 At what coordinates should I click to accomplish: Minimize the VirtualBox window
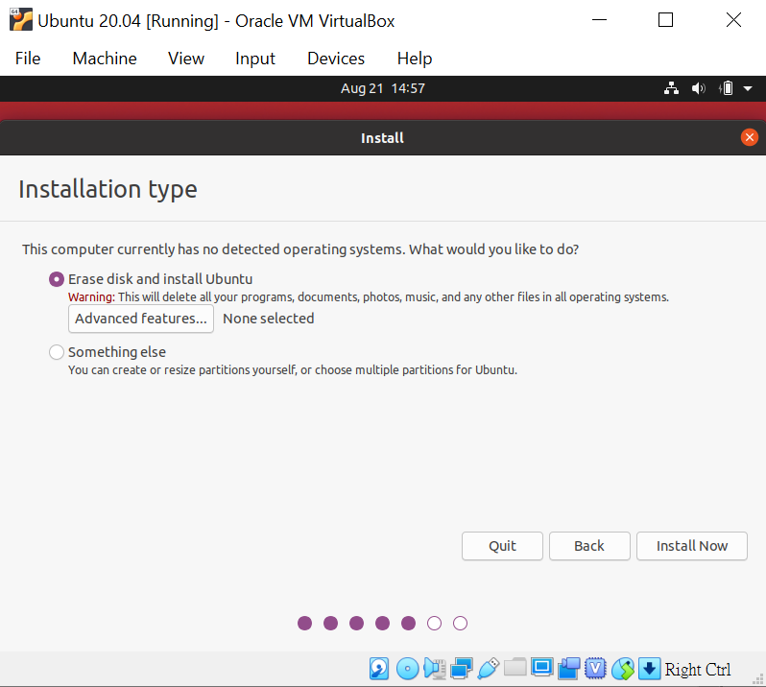click(599, 20)
